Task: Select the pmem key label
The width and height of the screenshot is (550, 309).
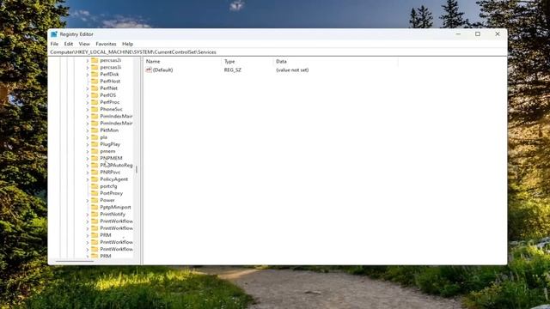Action: point(107,151)
